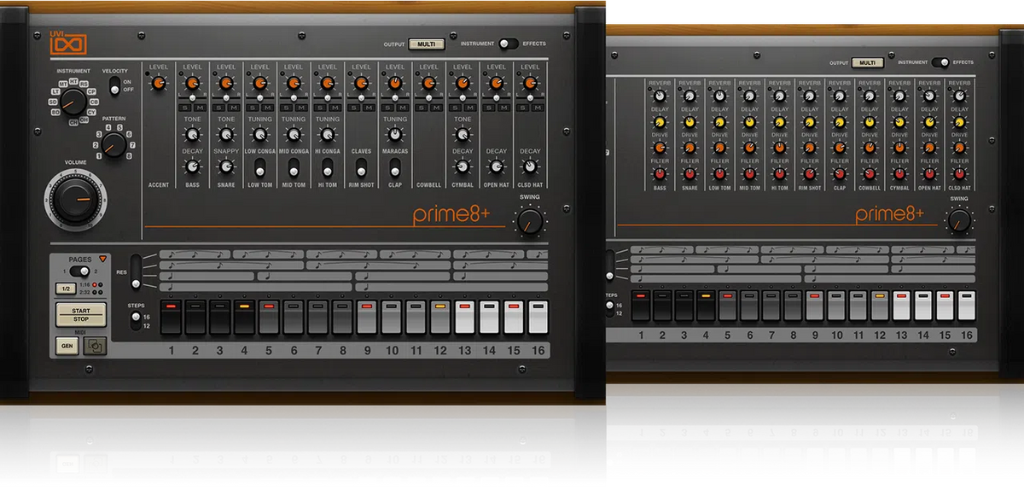Toggle the Velocity On/Off switch
The width and height of the screenshot is (1024, 502).
pyautogui.click(x=114, y=86)
